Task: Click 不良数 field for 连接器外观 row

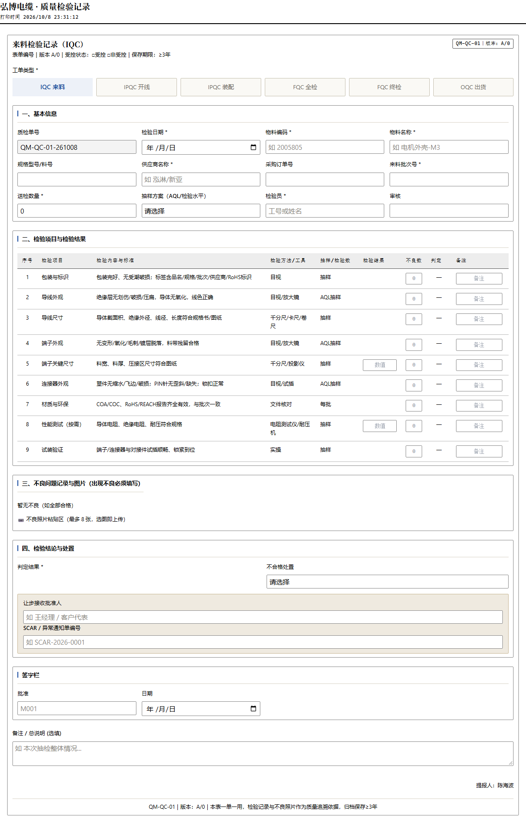Action: coord(414,385)
